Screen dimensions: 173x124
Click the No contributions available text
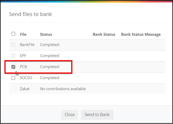click(x=63, y=89)
